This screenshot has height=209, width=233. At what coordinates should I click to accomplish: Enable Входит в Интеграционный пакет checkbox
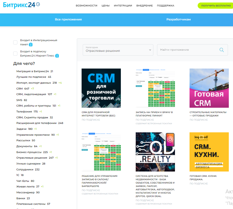(15, 42)
